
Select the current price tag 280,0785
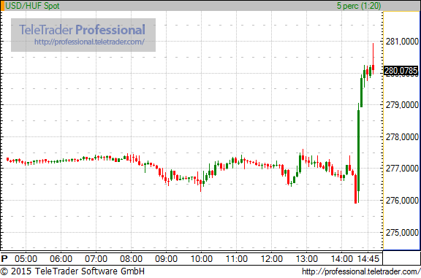pos(401,71)
